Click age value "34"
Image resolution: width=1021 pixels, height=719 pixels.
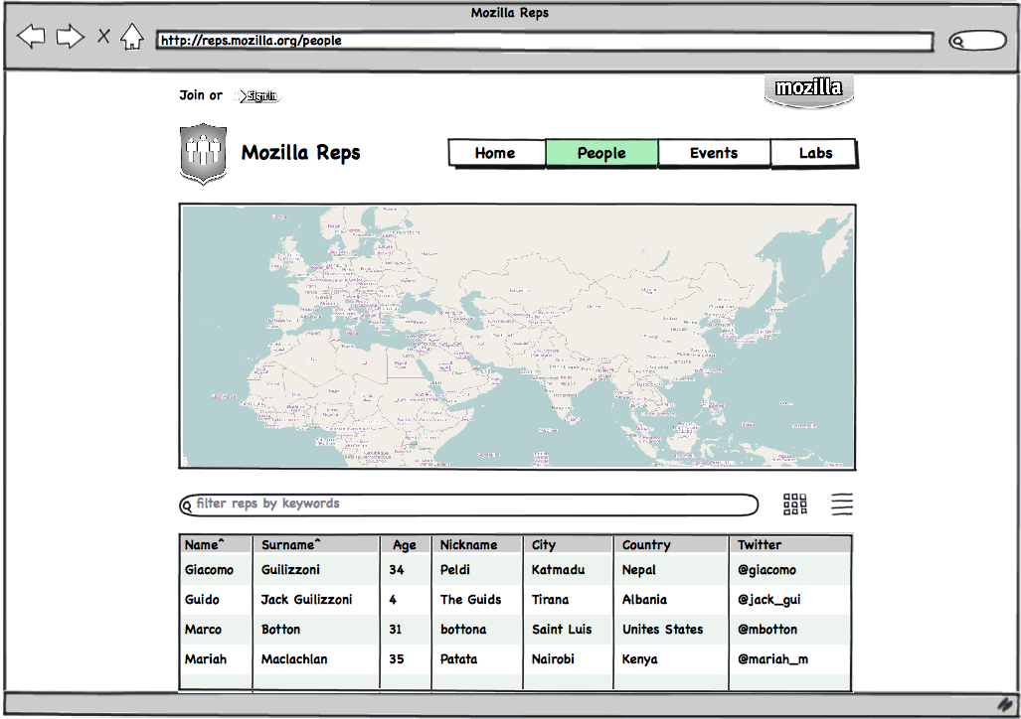coord(397,570)
